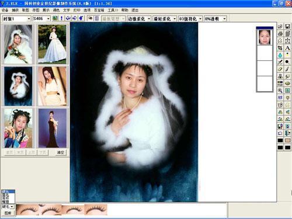
Task: Click the exit door icon
Action: tap(287, 133)
